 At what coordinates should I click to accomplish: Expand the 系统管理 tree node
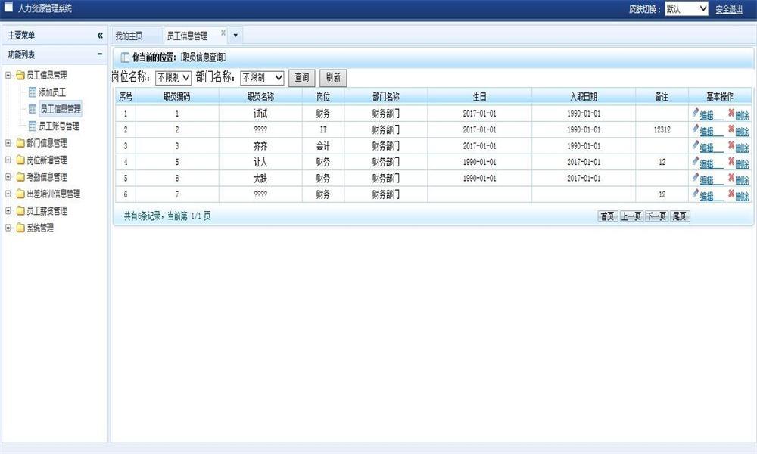8,228
